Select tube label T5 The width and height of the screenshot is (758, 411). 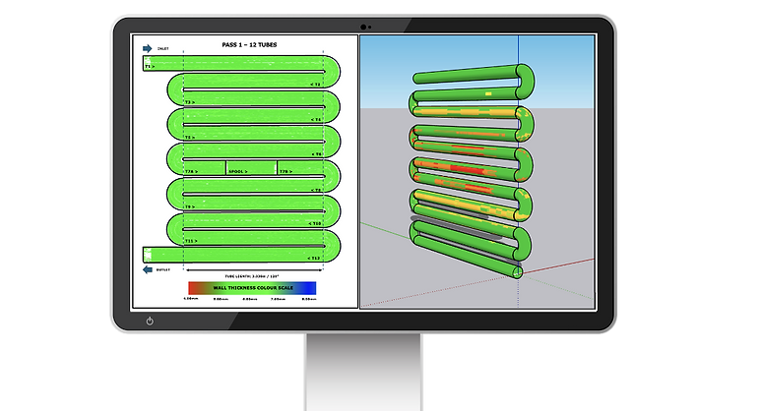(x=190, y=137)
